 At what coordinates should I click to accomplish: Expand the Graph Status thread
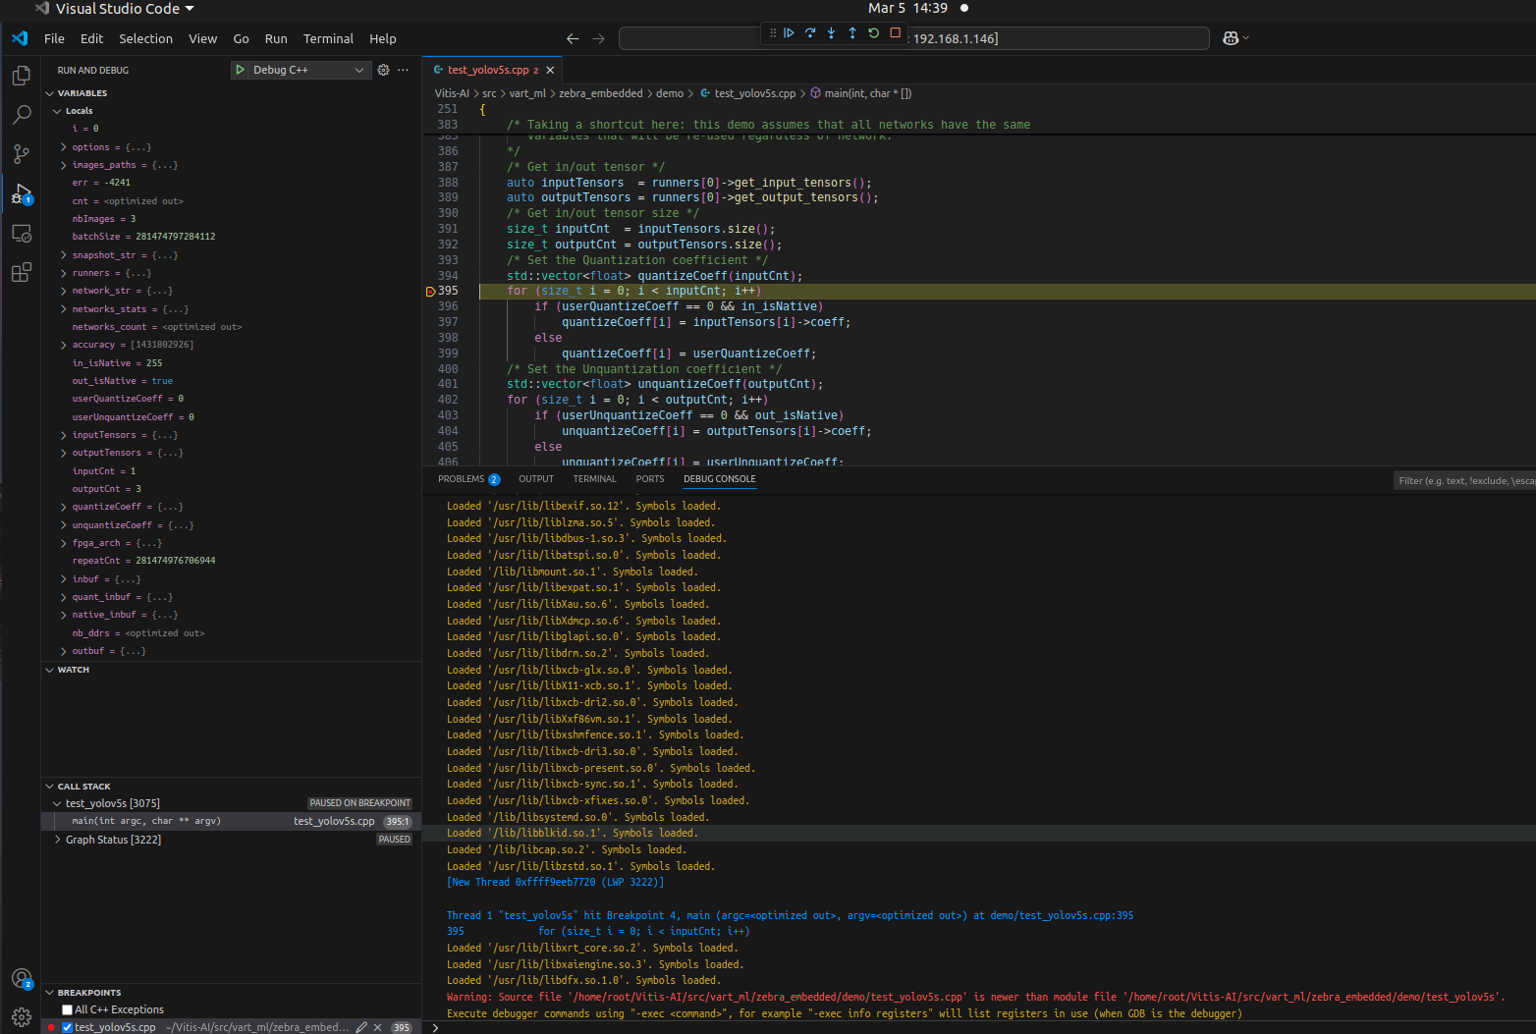[x=58, y=840]
